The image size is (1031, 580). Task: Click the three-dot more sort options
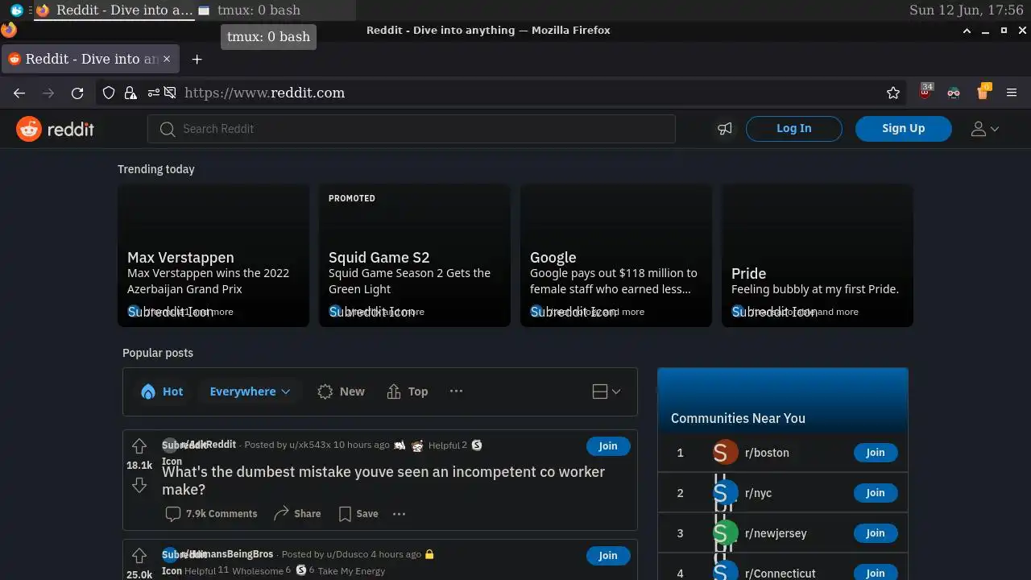[456, 391]
